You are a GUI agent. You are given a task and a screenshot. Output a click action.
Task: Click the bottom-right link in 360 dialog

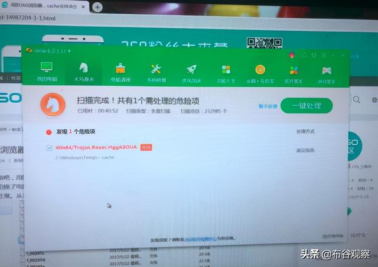pyautogui.click(x=333, y=236)
